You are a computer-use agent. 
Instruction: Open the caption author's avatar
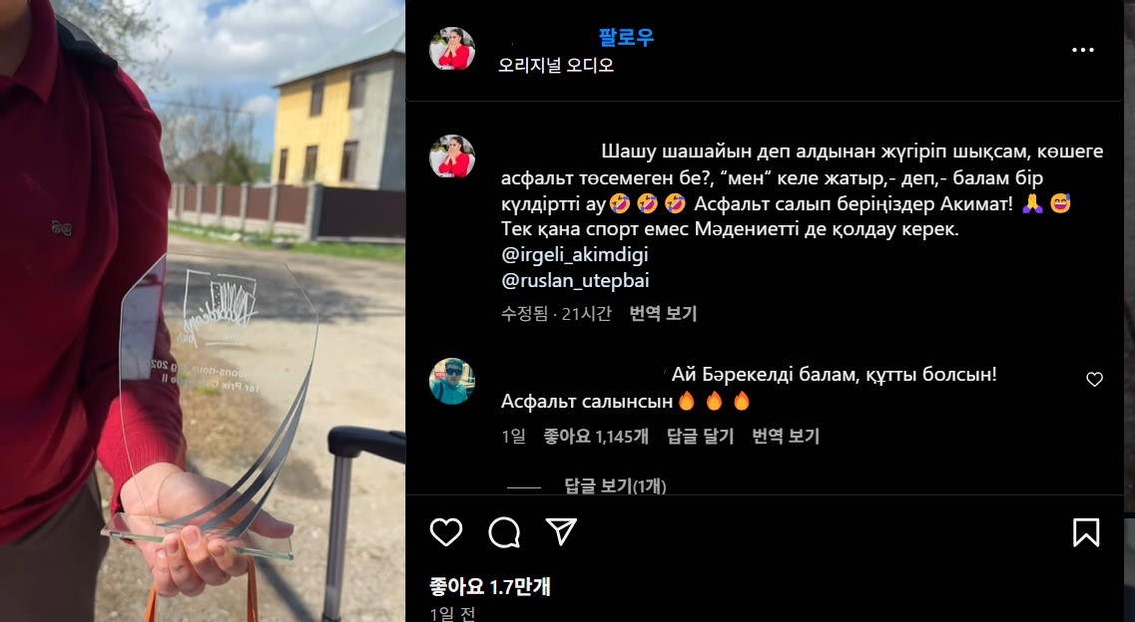[452, 156]
